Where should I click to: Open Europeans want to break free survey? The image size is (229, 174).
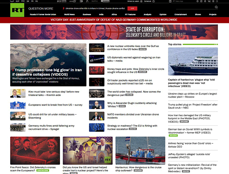[55, 105]
